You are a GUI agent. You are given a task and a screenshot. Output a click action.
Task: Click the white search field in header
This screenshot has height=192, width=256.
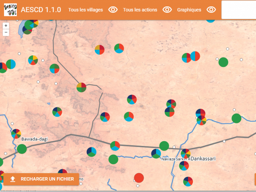click(x=238, y=10)
